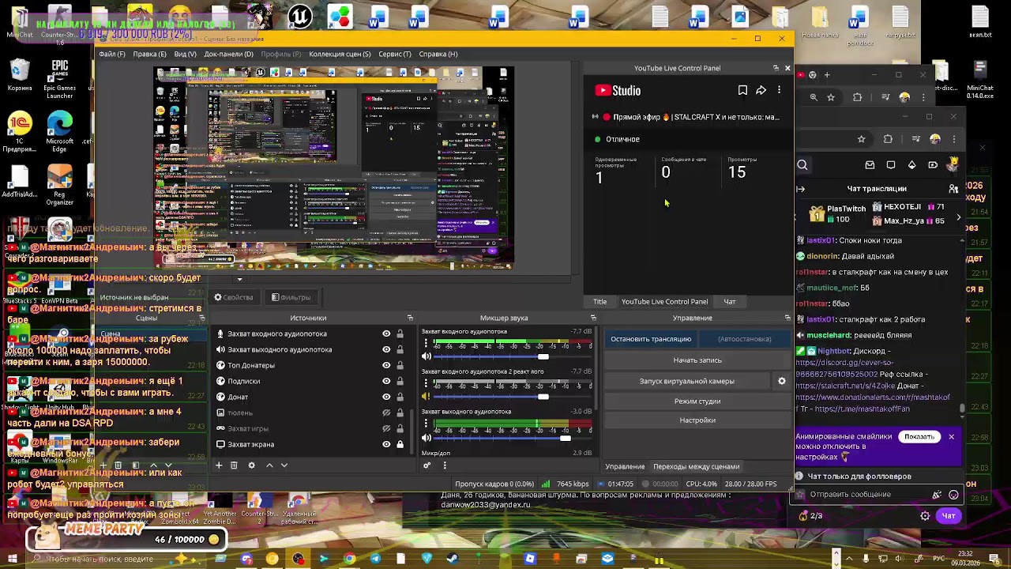Open YouTube Studio three-dot more menu
Screen dimensions: 1011x569
click(779, 91)
